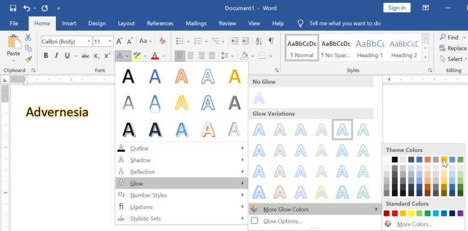The image size is (468, 231).
Task: Click the Clear All Formatting eraser icon
Action: point(162,41)
